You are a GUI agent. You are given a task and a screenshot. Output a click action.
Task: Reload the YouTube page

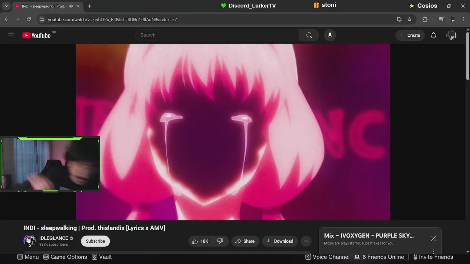click(x=29, y=19)
